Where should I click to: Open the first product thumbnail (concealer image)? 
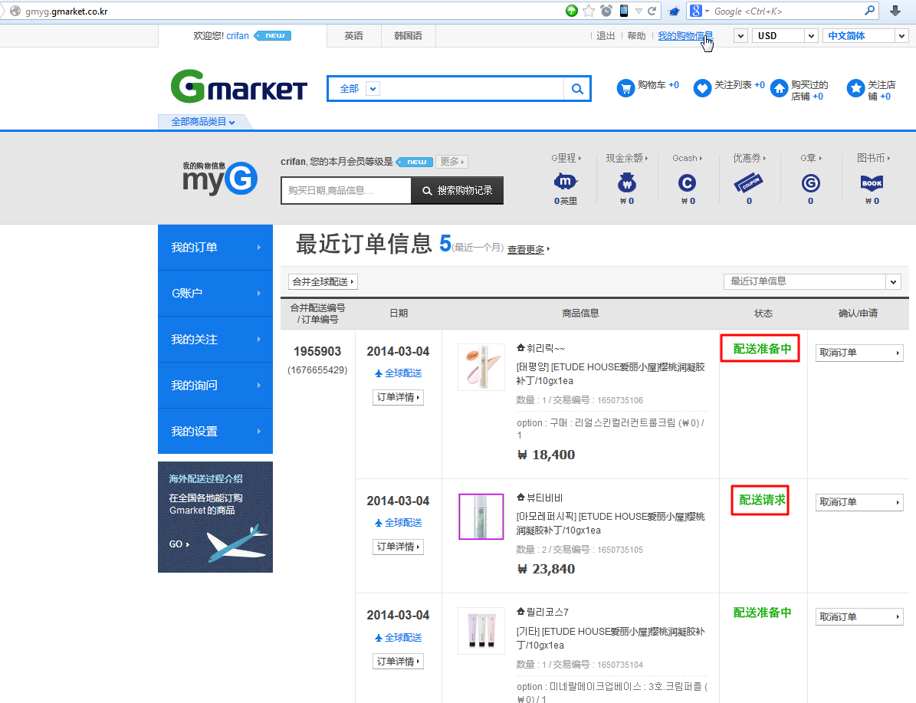pos(481,367)
